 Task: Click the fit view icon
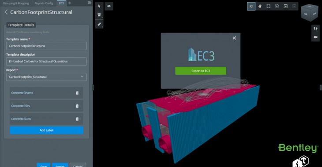point(268,6)
